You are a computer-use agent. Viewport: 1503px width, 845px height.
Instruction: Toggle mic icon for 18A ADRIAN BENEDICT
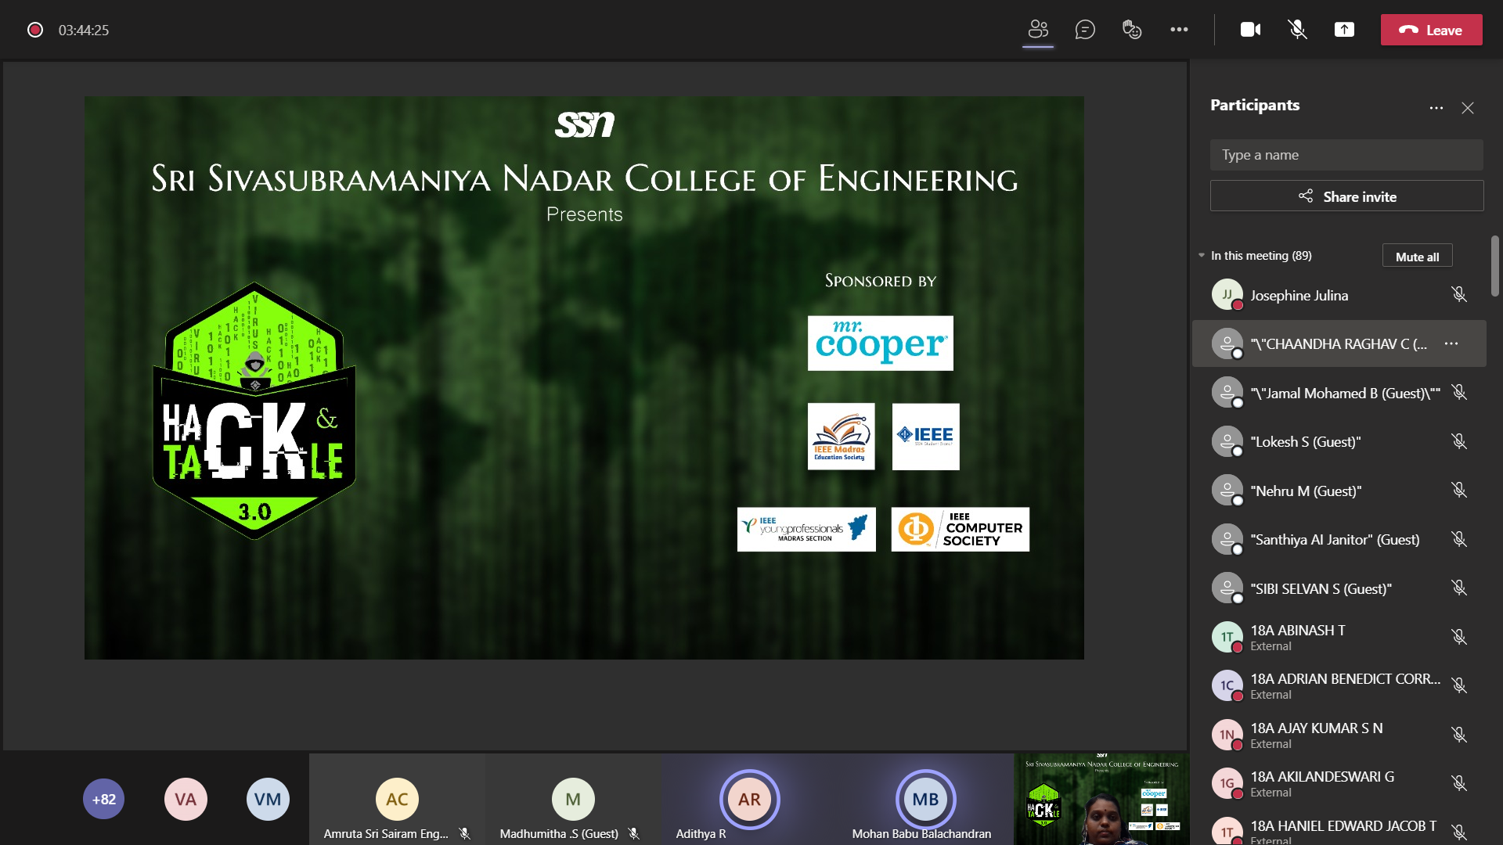[1459, 686]
